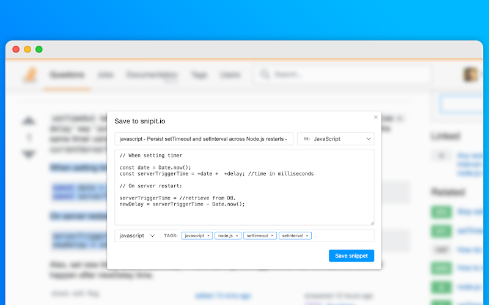Click the green macOS fullscreen button
The height and width of the screenshot is (305, 489).
39,49
